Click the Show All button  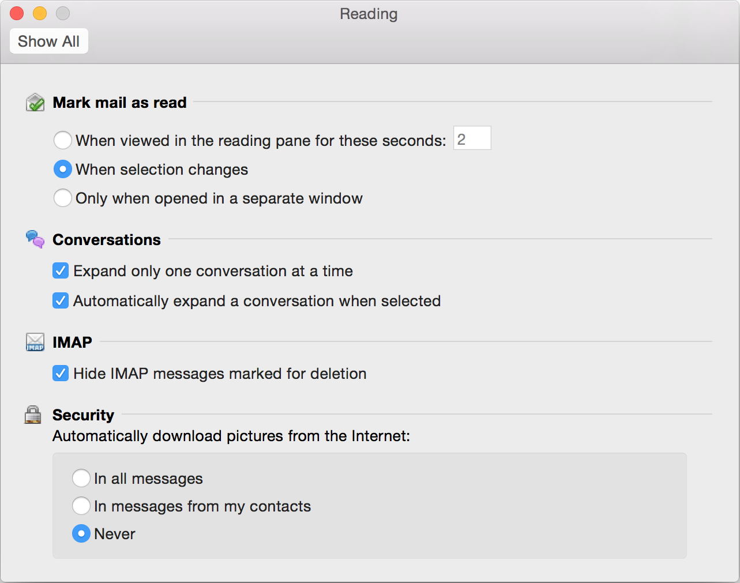pos(49,41)
